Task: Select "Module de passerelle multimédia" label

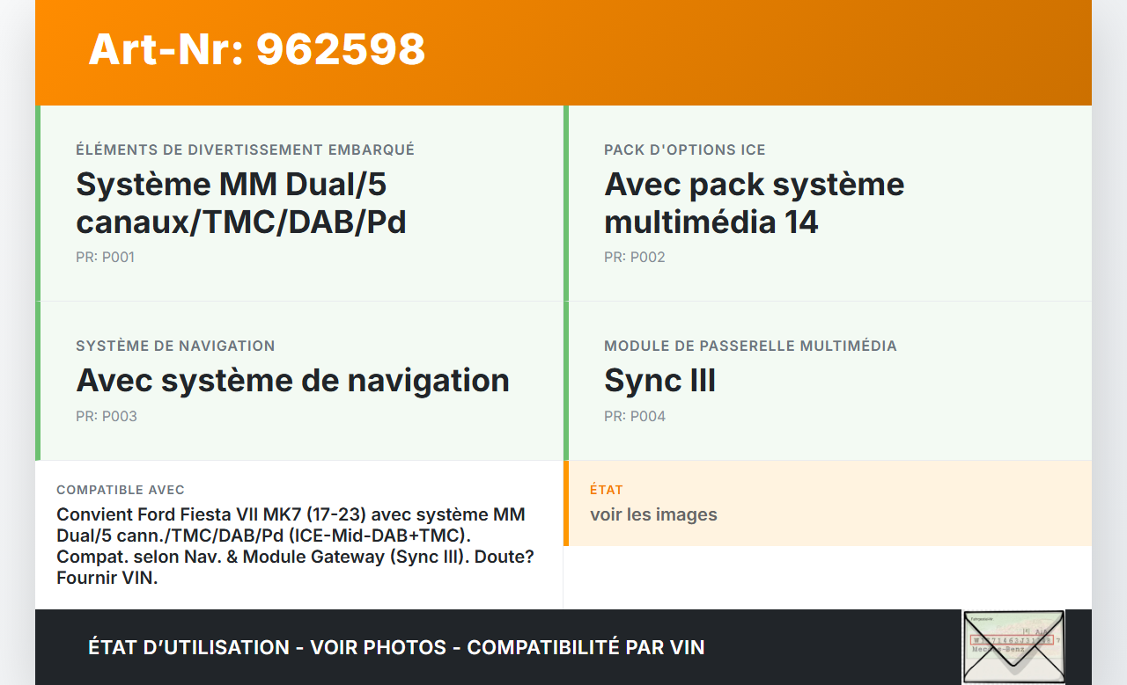Action: click(x=750, y=346)
